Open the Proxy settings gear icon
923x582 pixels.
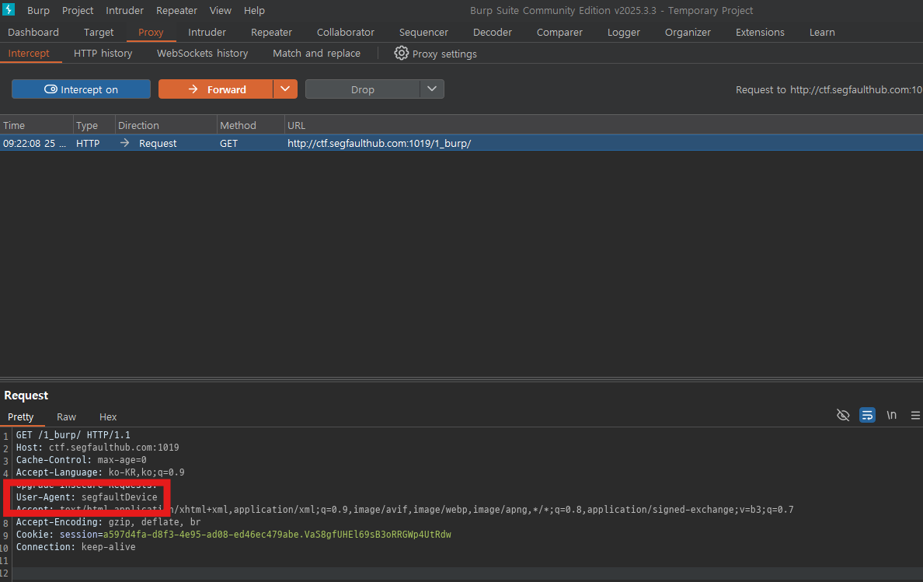pos(402,53)
